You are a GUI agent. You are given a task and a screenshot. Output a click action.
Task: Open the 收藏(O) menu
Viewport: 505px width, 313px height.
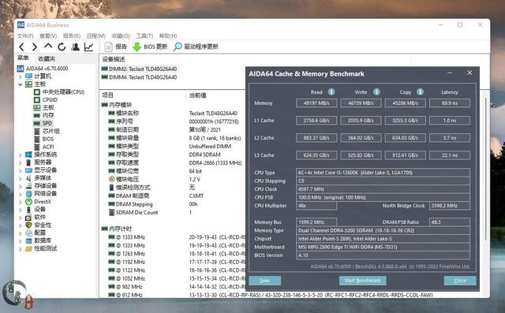[x=121, y=35]
